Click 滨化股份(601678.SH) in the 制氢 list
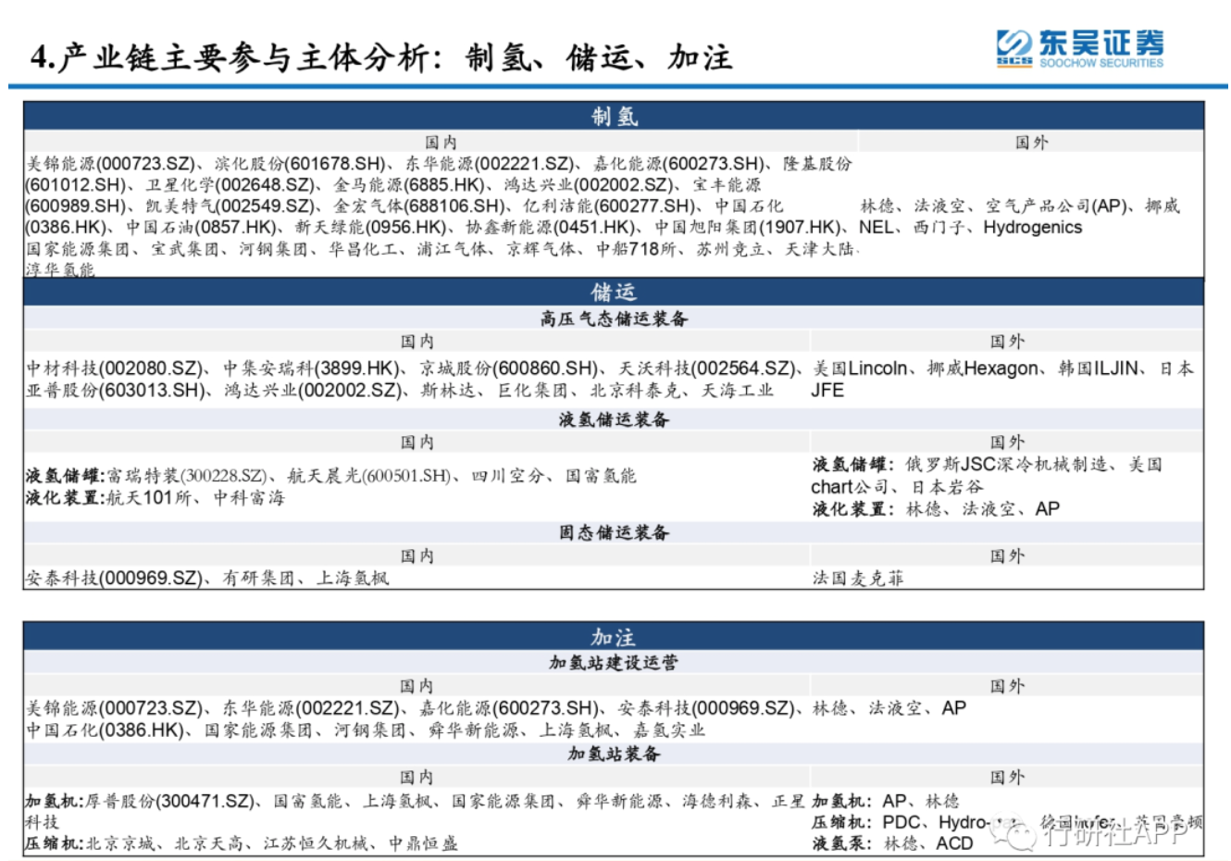 click(x=301, y=164)
